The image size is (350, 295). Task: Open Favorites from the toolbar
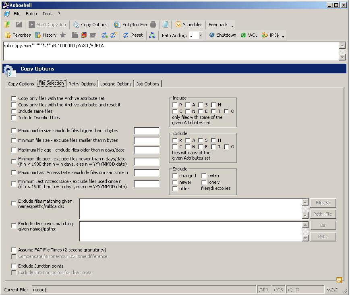[18, 35]
